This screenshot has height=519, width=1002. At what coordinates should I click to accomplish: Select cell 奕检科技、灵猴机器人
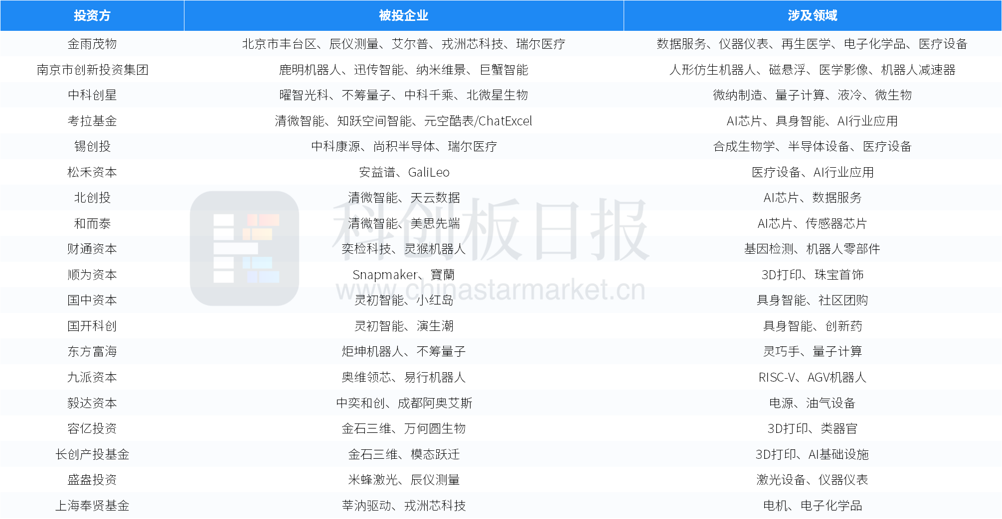(x=404, y=249)
